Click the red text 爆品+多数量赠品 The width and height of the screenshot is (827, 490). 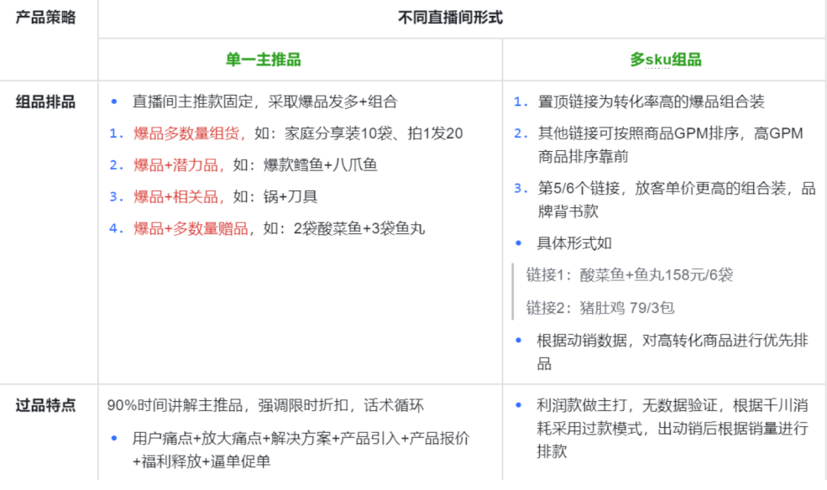[191, 228]
